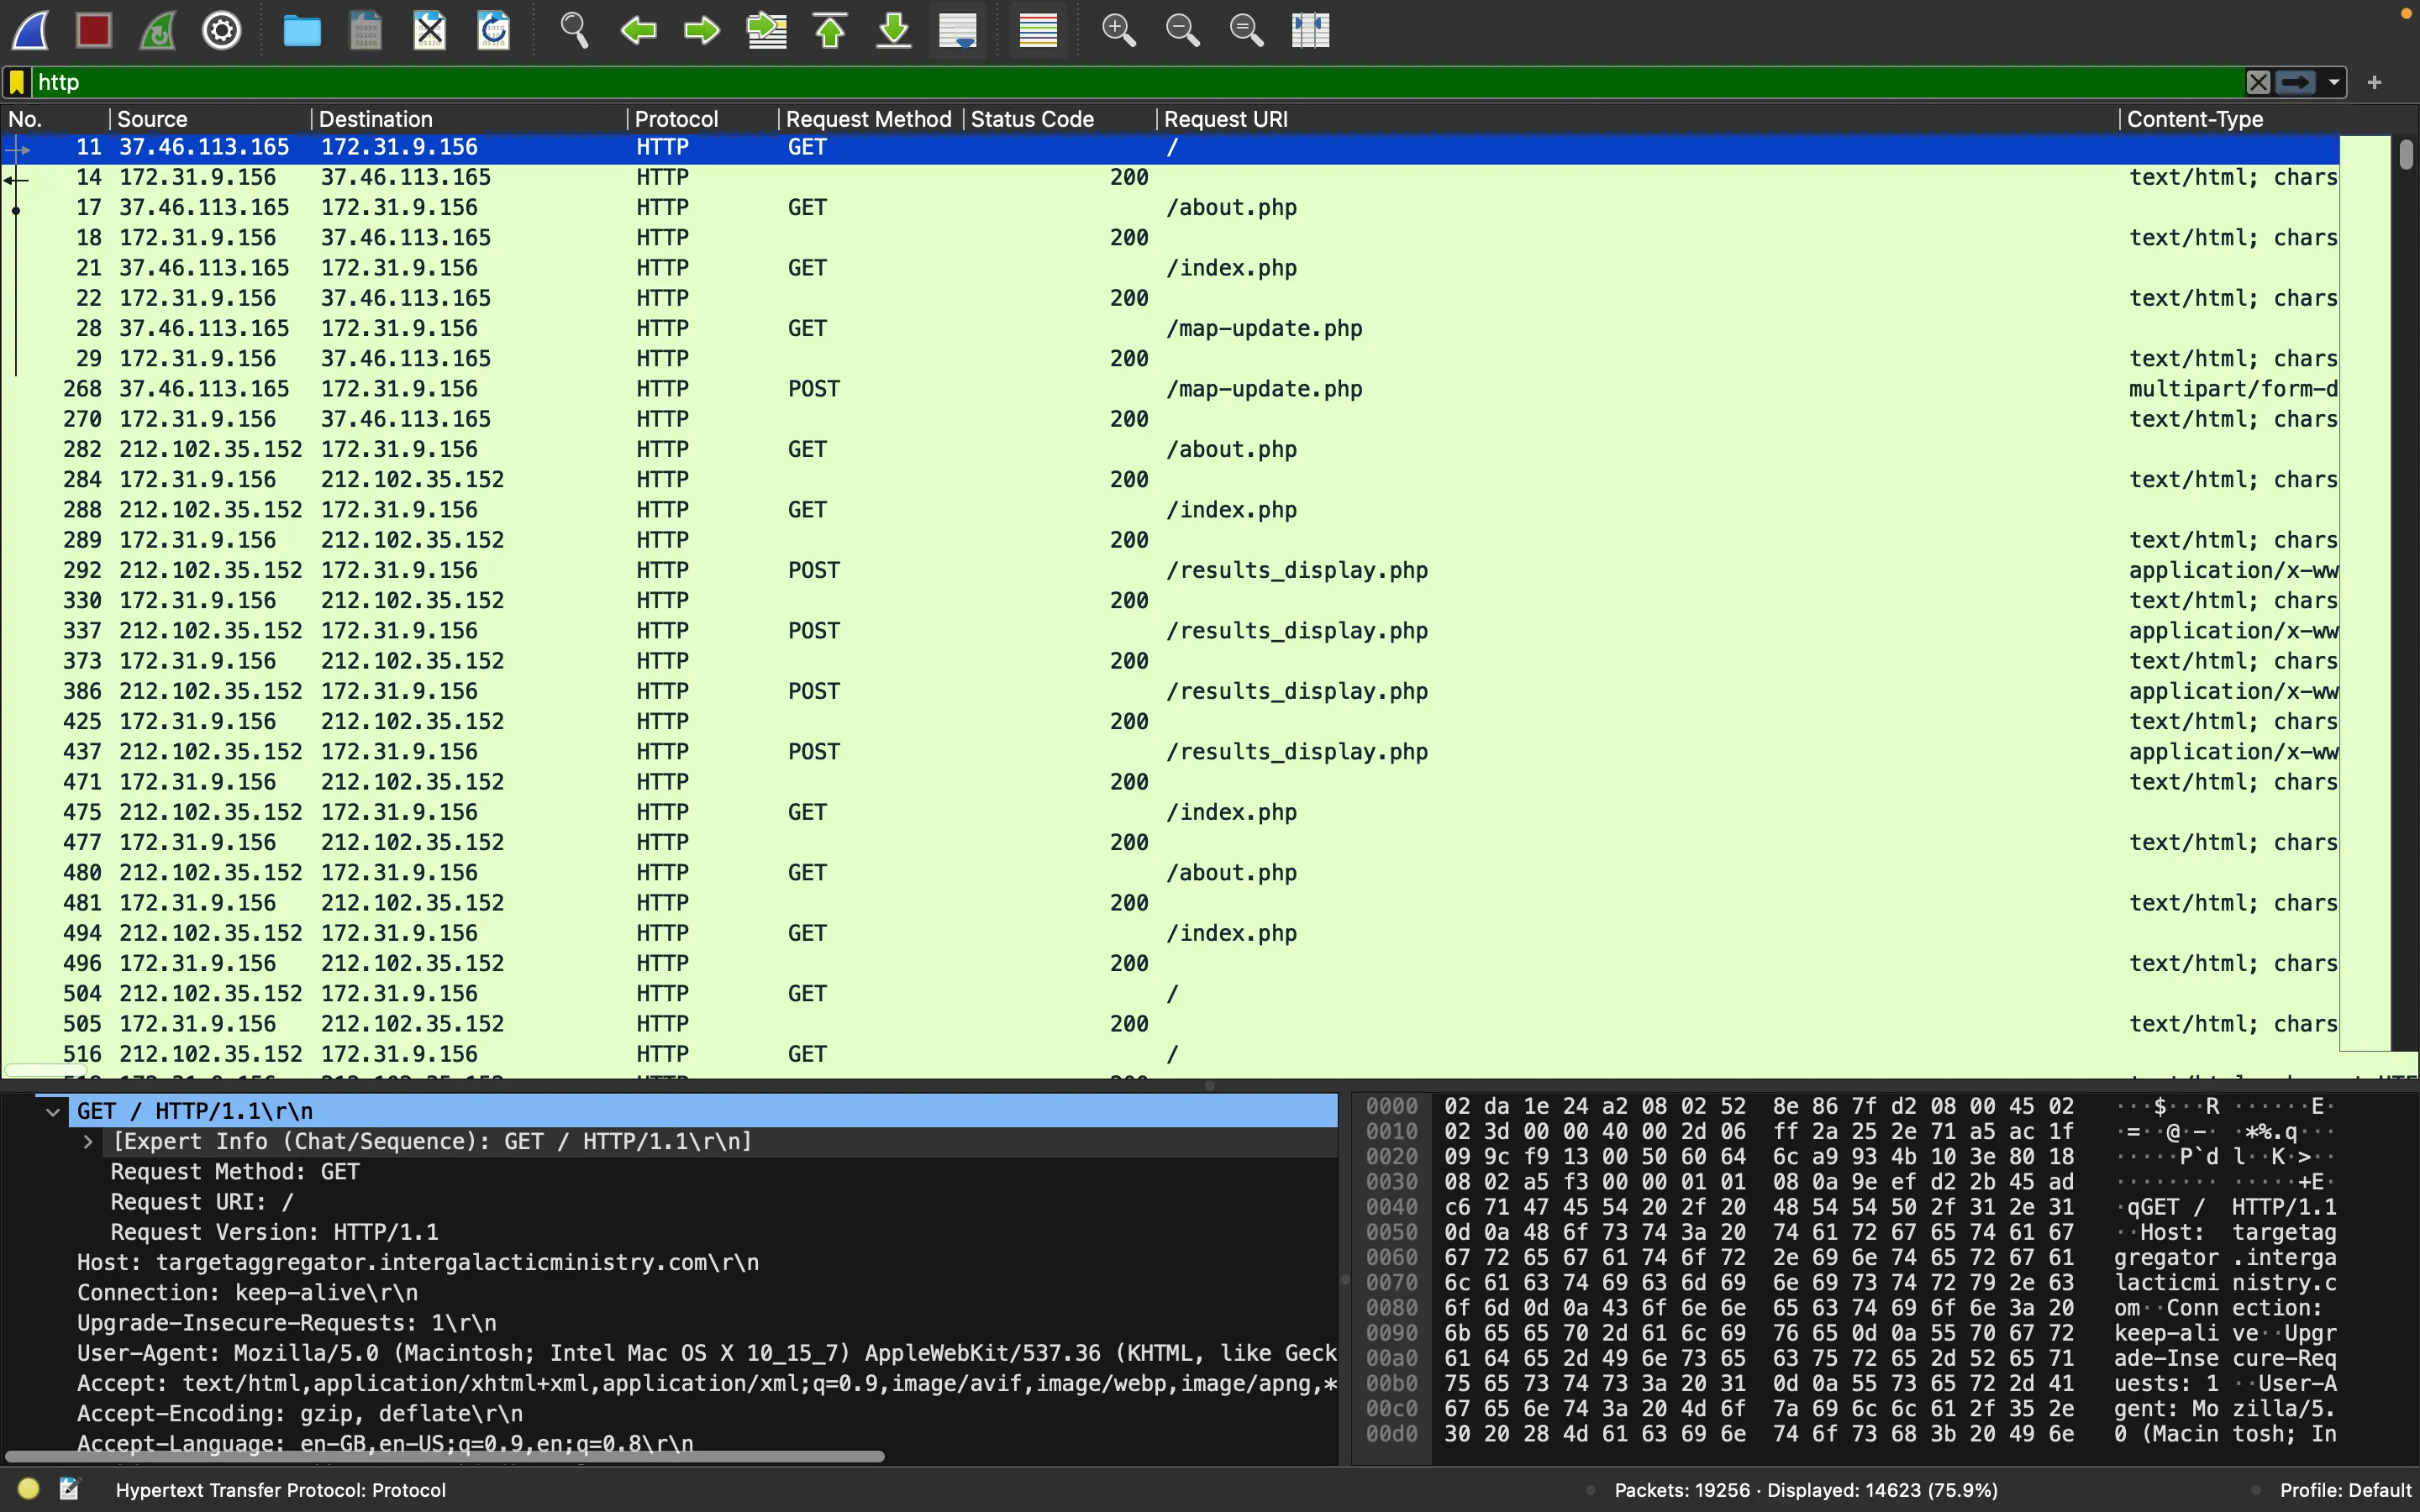Click the Connection: keep-alive line
Image resolution: width=2420 pixels, height=1512 pixels.
click(x=247, y=1292)
